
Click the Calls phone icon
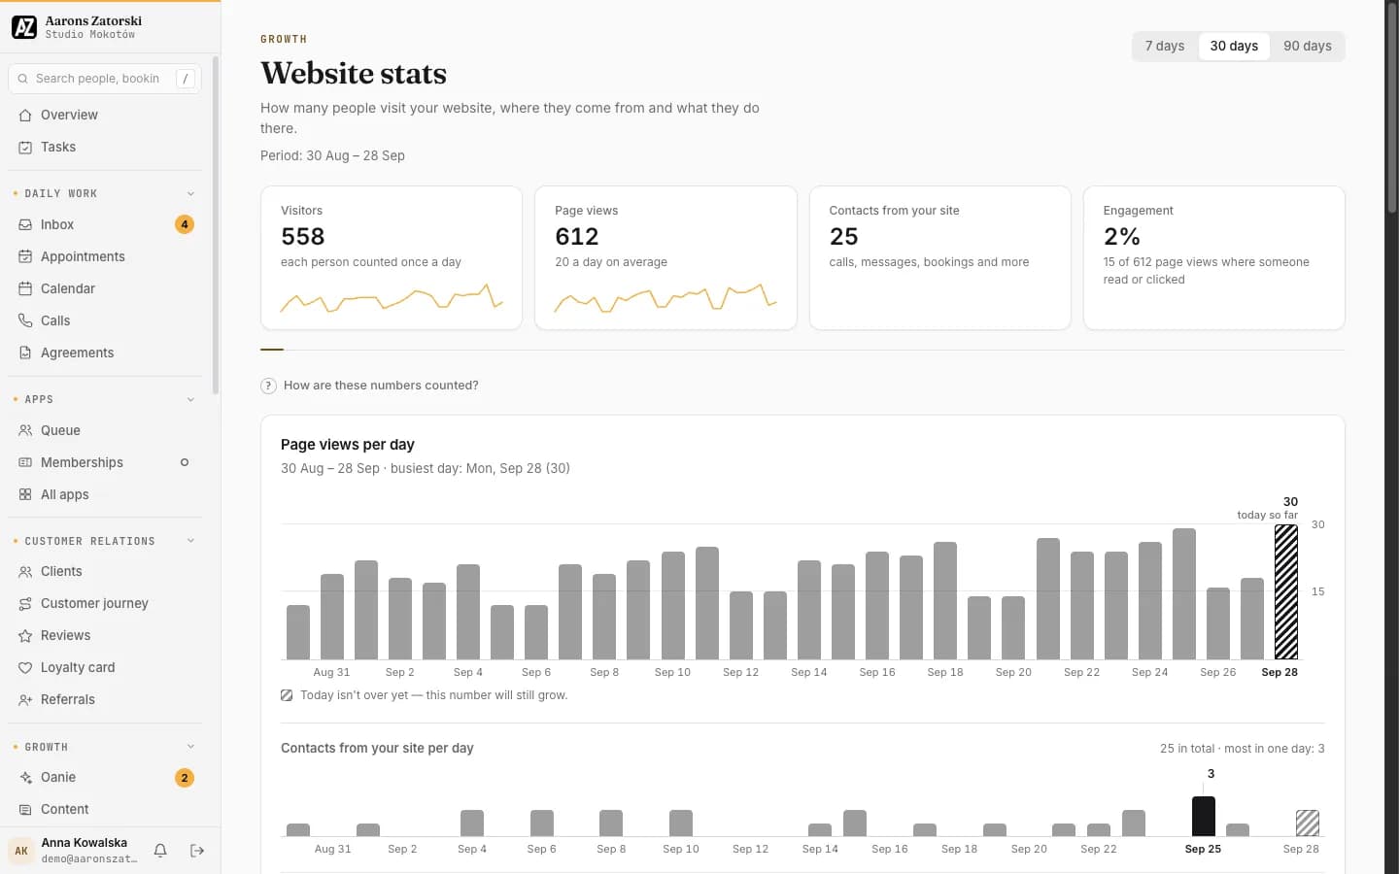click(25, 320)
